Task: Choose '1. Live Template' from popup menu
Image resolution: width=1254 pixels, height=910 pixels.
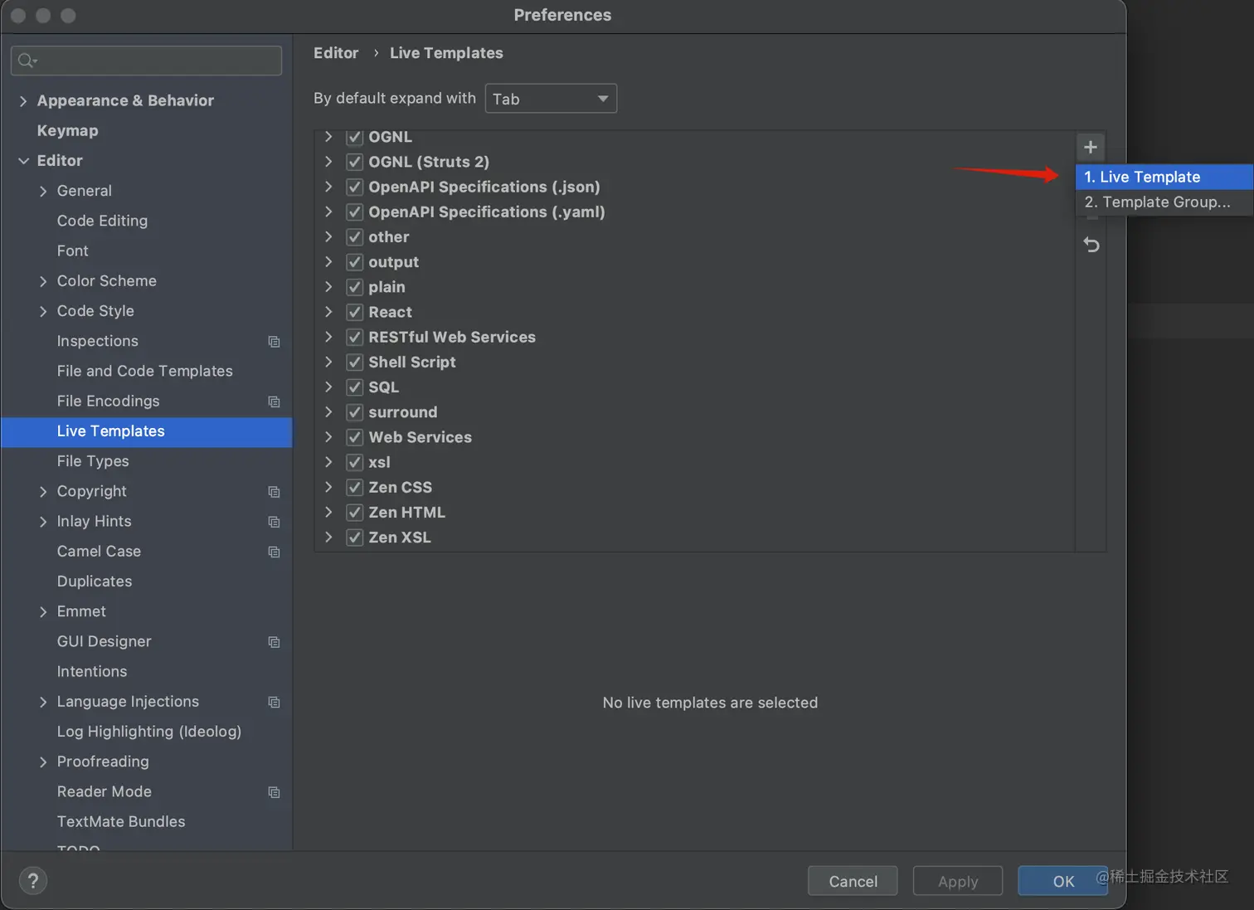Action: point(1164,177)
